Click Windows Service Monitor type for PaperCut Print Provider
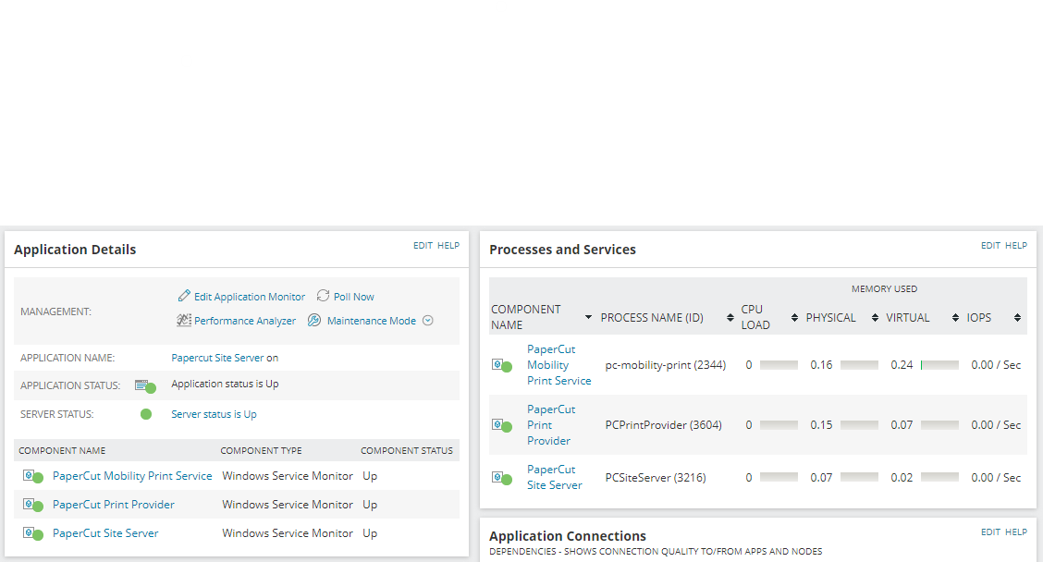This screenshot has height=562, width=1043. pyautogui.click(x=288, y=505)
